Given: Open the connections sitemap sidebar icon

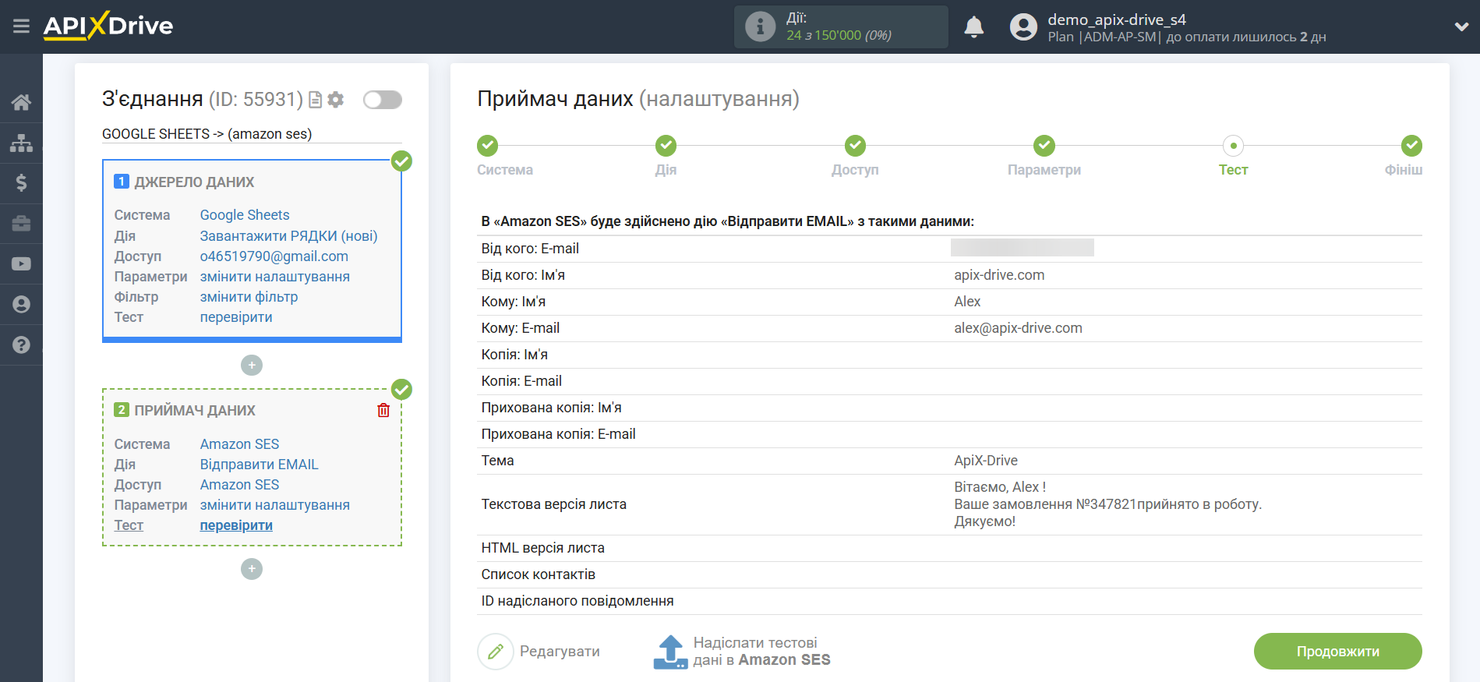Looking at the screenshot, I should coord(21,143).
